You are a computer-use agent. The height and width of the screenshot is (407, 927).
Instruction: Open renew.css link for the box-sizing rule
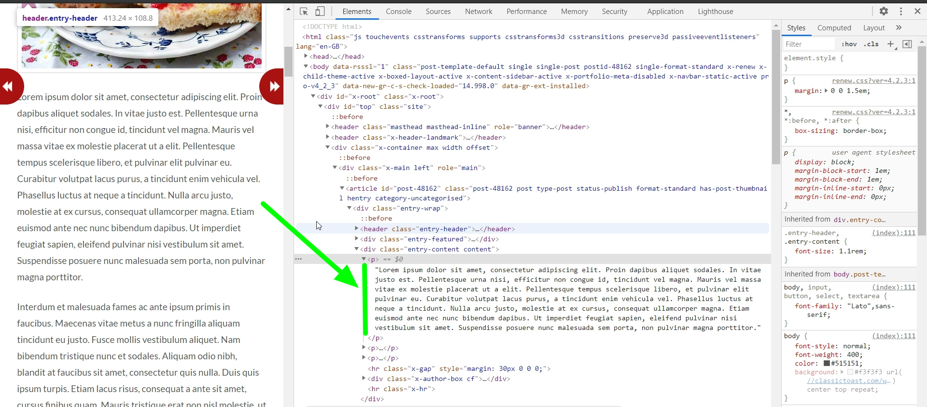[873, 112]
